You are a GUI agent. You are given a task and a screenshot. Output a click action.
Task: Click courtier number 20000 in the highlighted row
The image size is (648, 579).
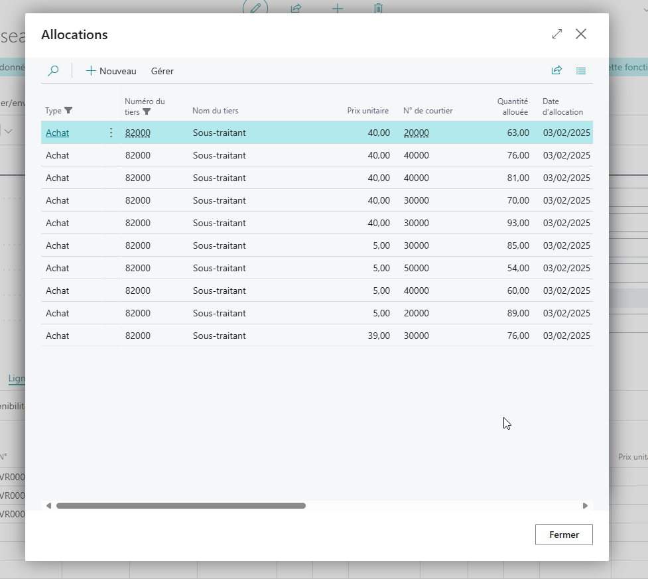(416, 133)
